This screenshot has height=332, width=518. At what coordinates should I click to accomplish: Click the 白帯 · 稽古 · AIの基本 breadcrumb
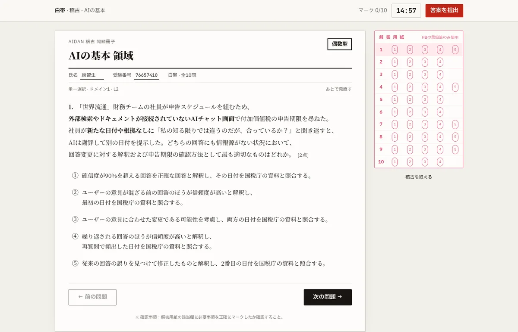click(80, 10)
